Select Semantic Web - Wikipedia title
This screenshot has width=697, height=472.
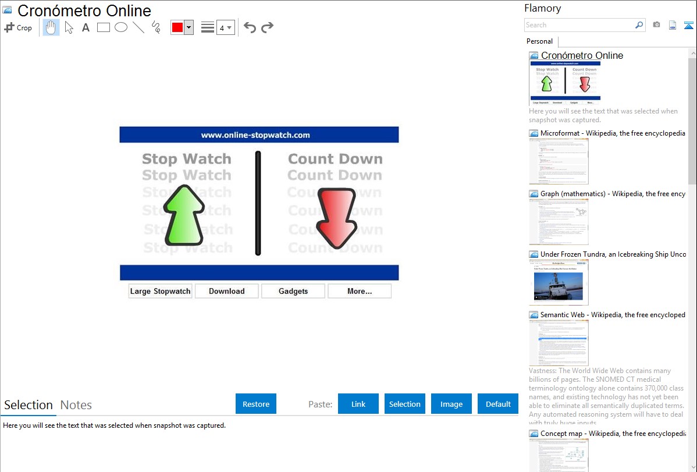[x=613, y=314]
